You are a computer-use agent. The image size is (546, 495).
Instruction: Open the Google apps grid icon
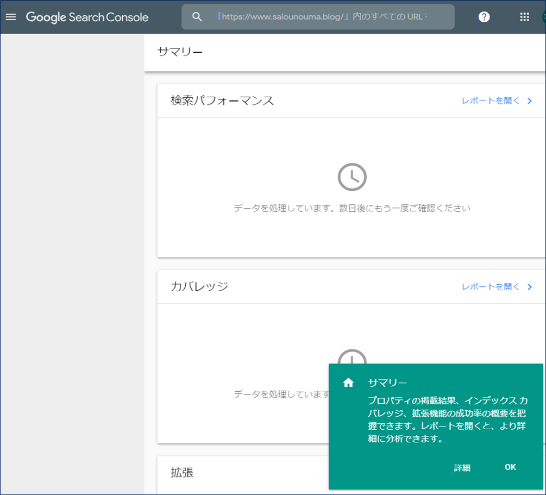(524, 17)
